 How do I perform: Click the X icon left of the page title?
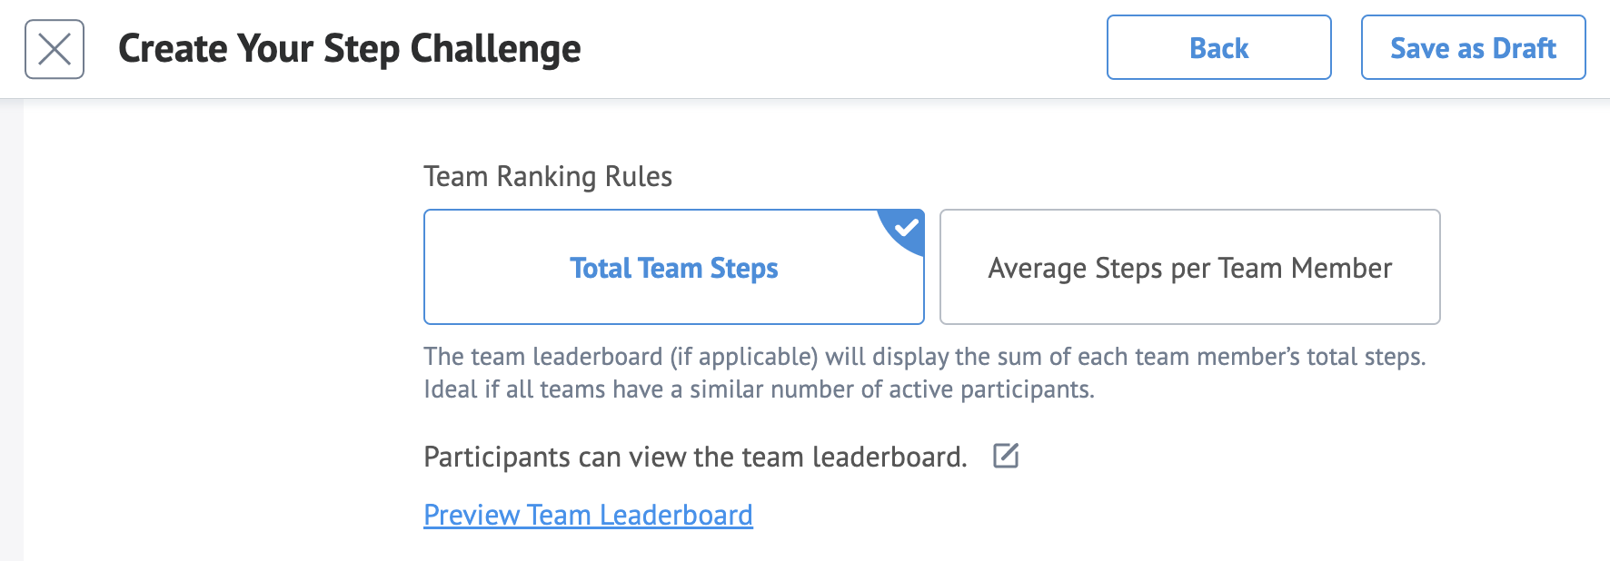click(55, 49)
